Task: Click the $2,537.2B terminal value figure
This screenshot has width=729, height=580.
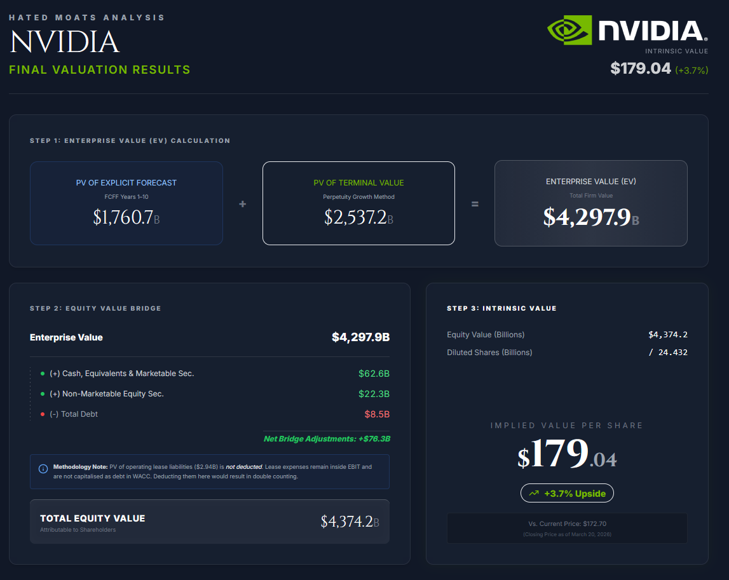Action: pyautogui.click(x=358, y=217)
